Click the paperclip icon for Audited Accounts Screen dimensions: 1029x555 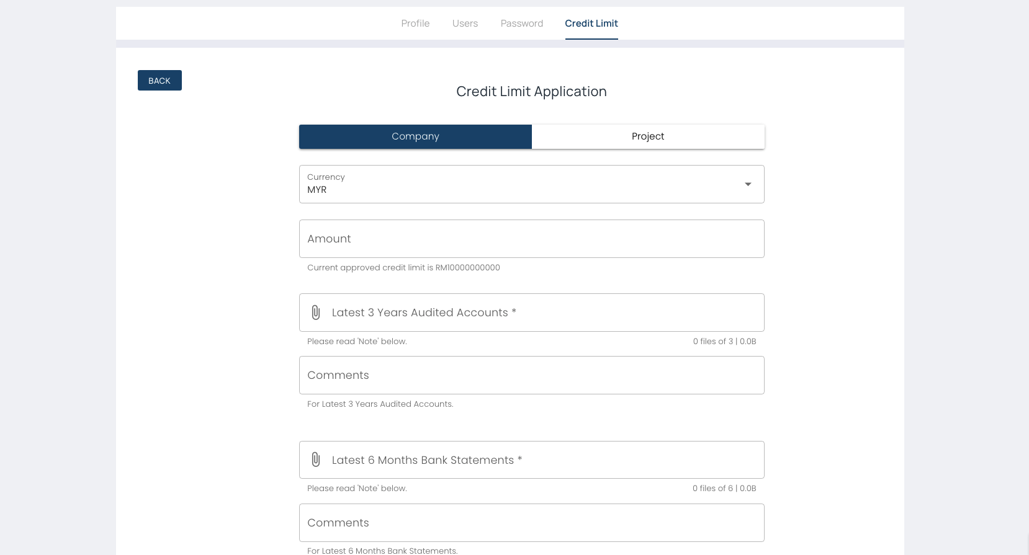coord(316,313)
